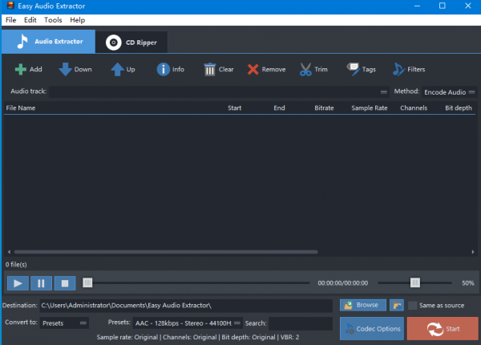The height and width of the screenshot is (345, 481).
Task: Click the horizontal scrollbar of file list
Action: coord(166,252)
